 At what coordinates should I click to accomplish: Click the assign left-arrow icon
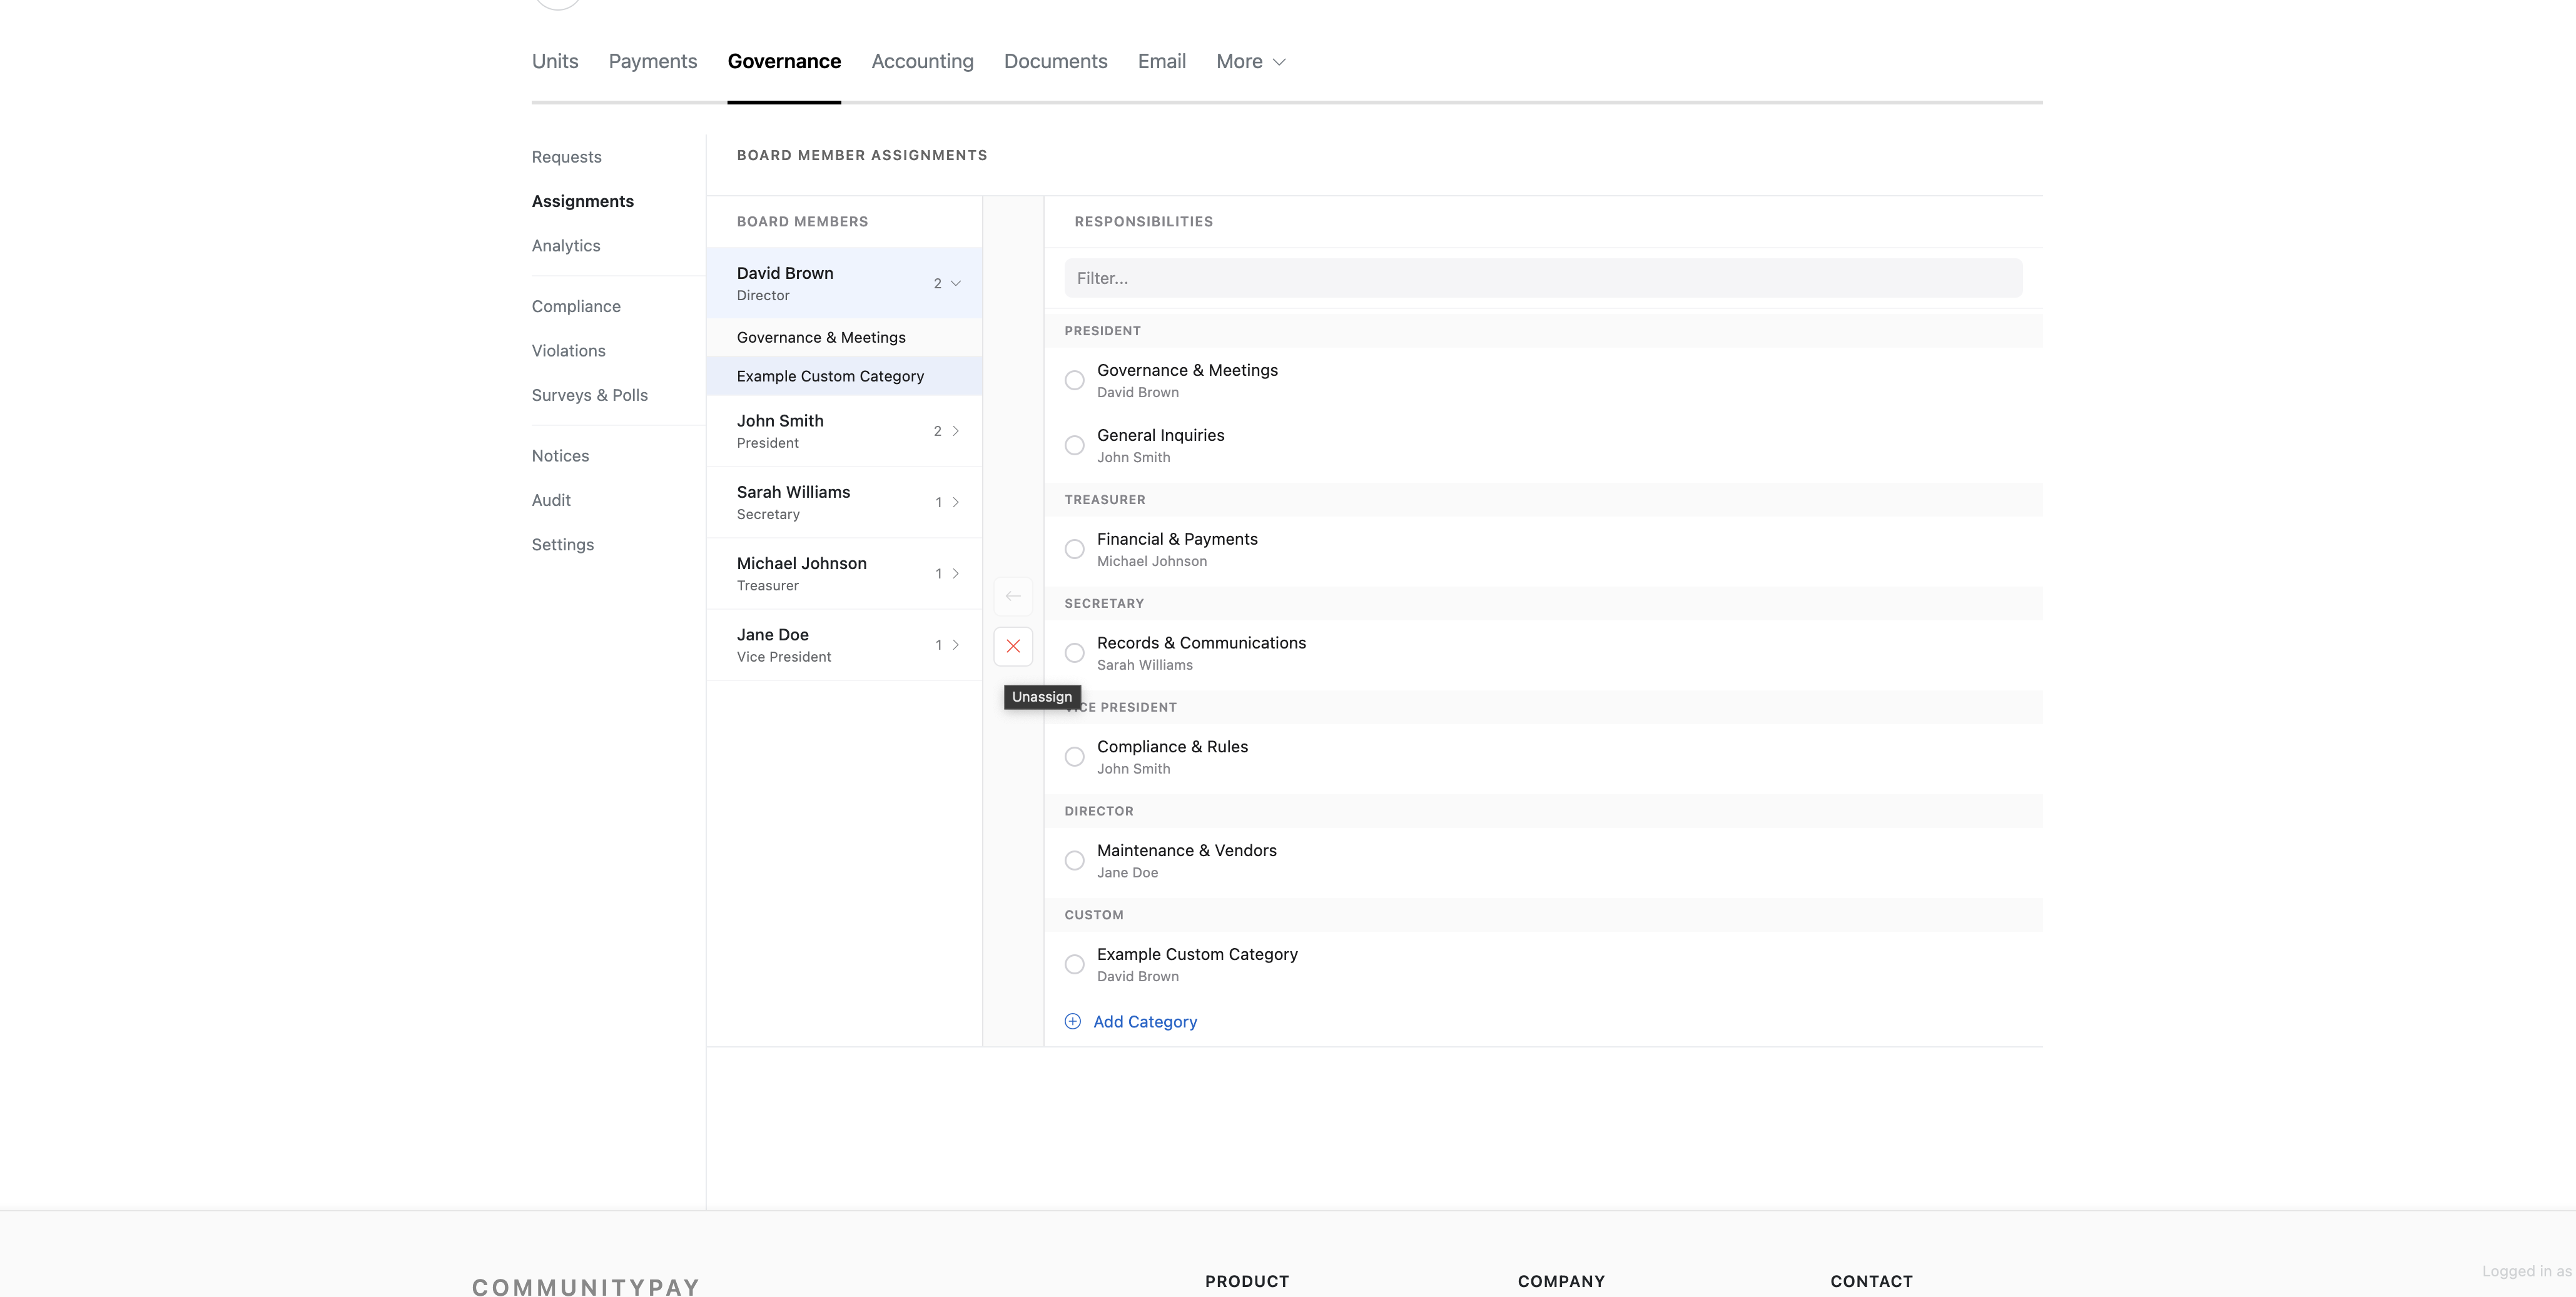tap(1013, 596)
